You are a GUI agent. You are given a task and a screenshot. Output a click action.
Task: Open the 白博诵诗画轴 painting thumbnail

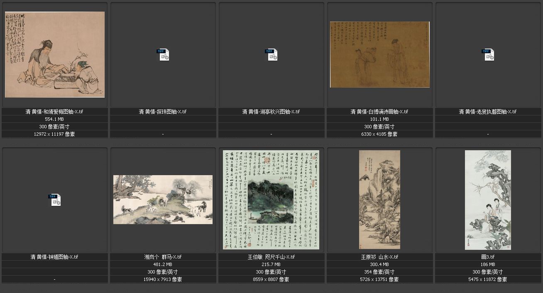point(379,54)
